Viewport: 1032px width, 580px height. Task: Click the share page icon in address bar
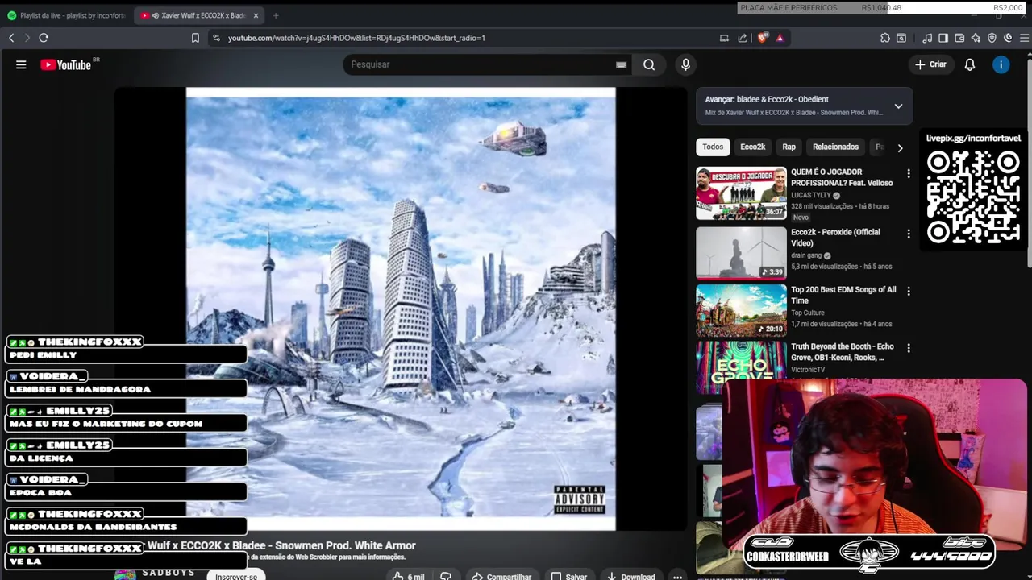pyautogui.click(x=743, y=38)
